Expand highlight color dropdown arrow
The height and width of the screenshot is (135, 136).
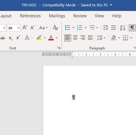pyautogui.click(x=45, y=38)
